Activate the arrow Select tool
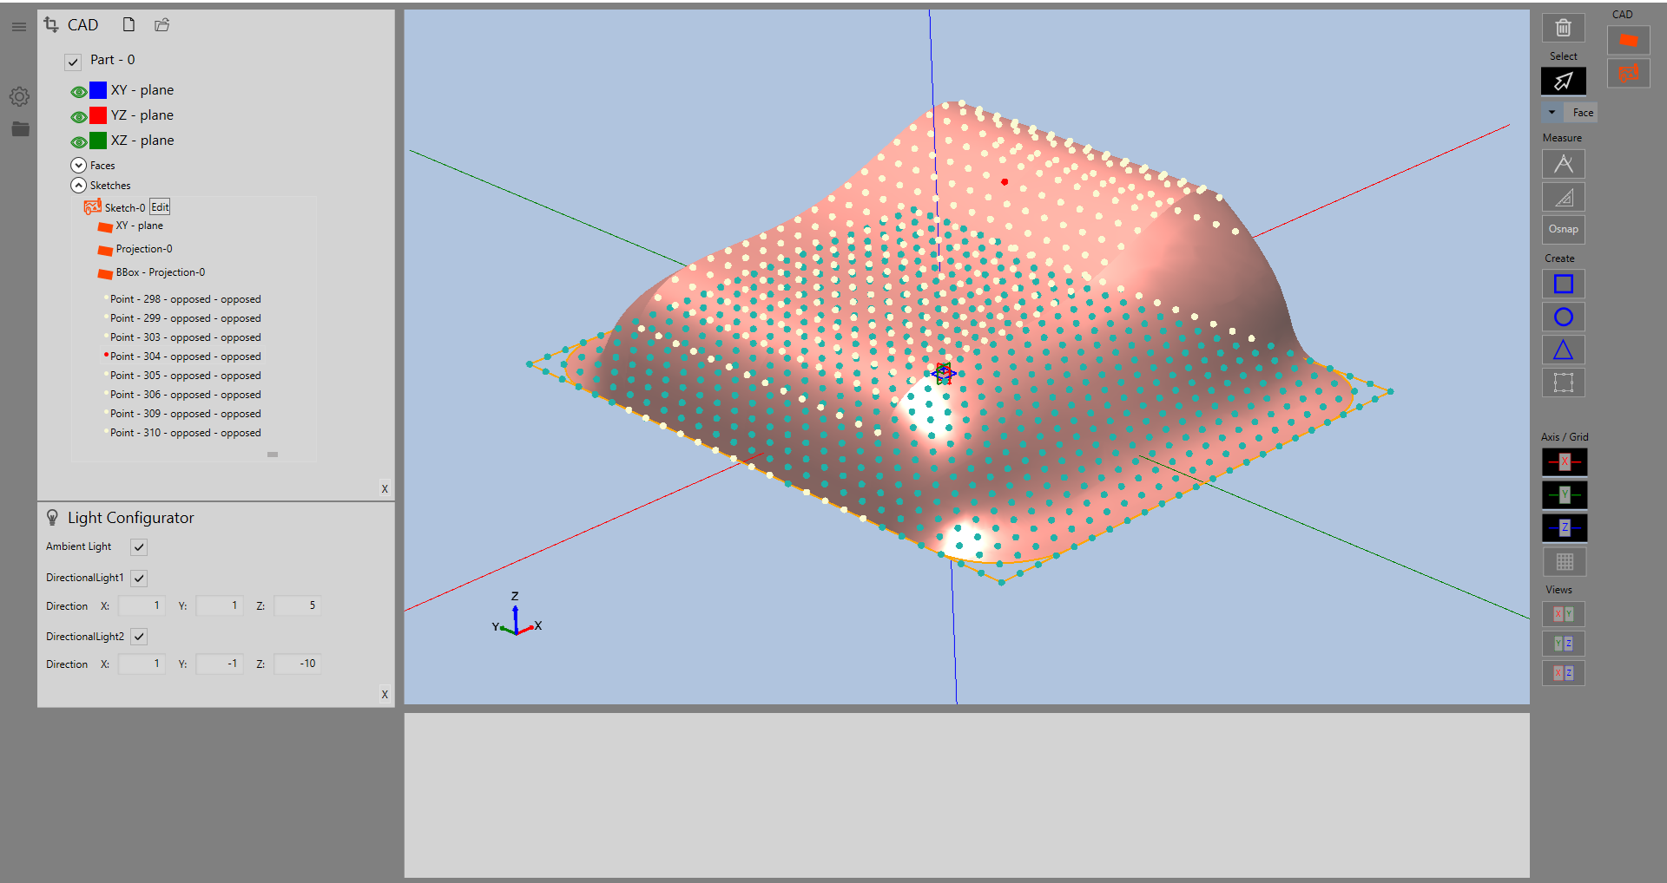1667x883 pixels. [1563, 81]
